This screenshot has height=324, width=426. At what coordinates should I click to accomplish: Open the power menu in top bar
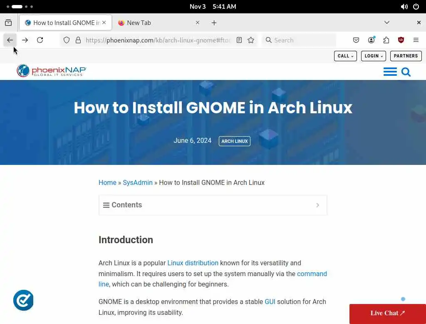(x=416, y=7)
